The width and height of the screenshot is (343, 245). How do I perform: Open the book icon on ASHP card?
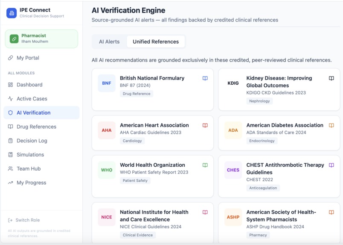click(x=331, y=213)
